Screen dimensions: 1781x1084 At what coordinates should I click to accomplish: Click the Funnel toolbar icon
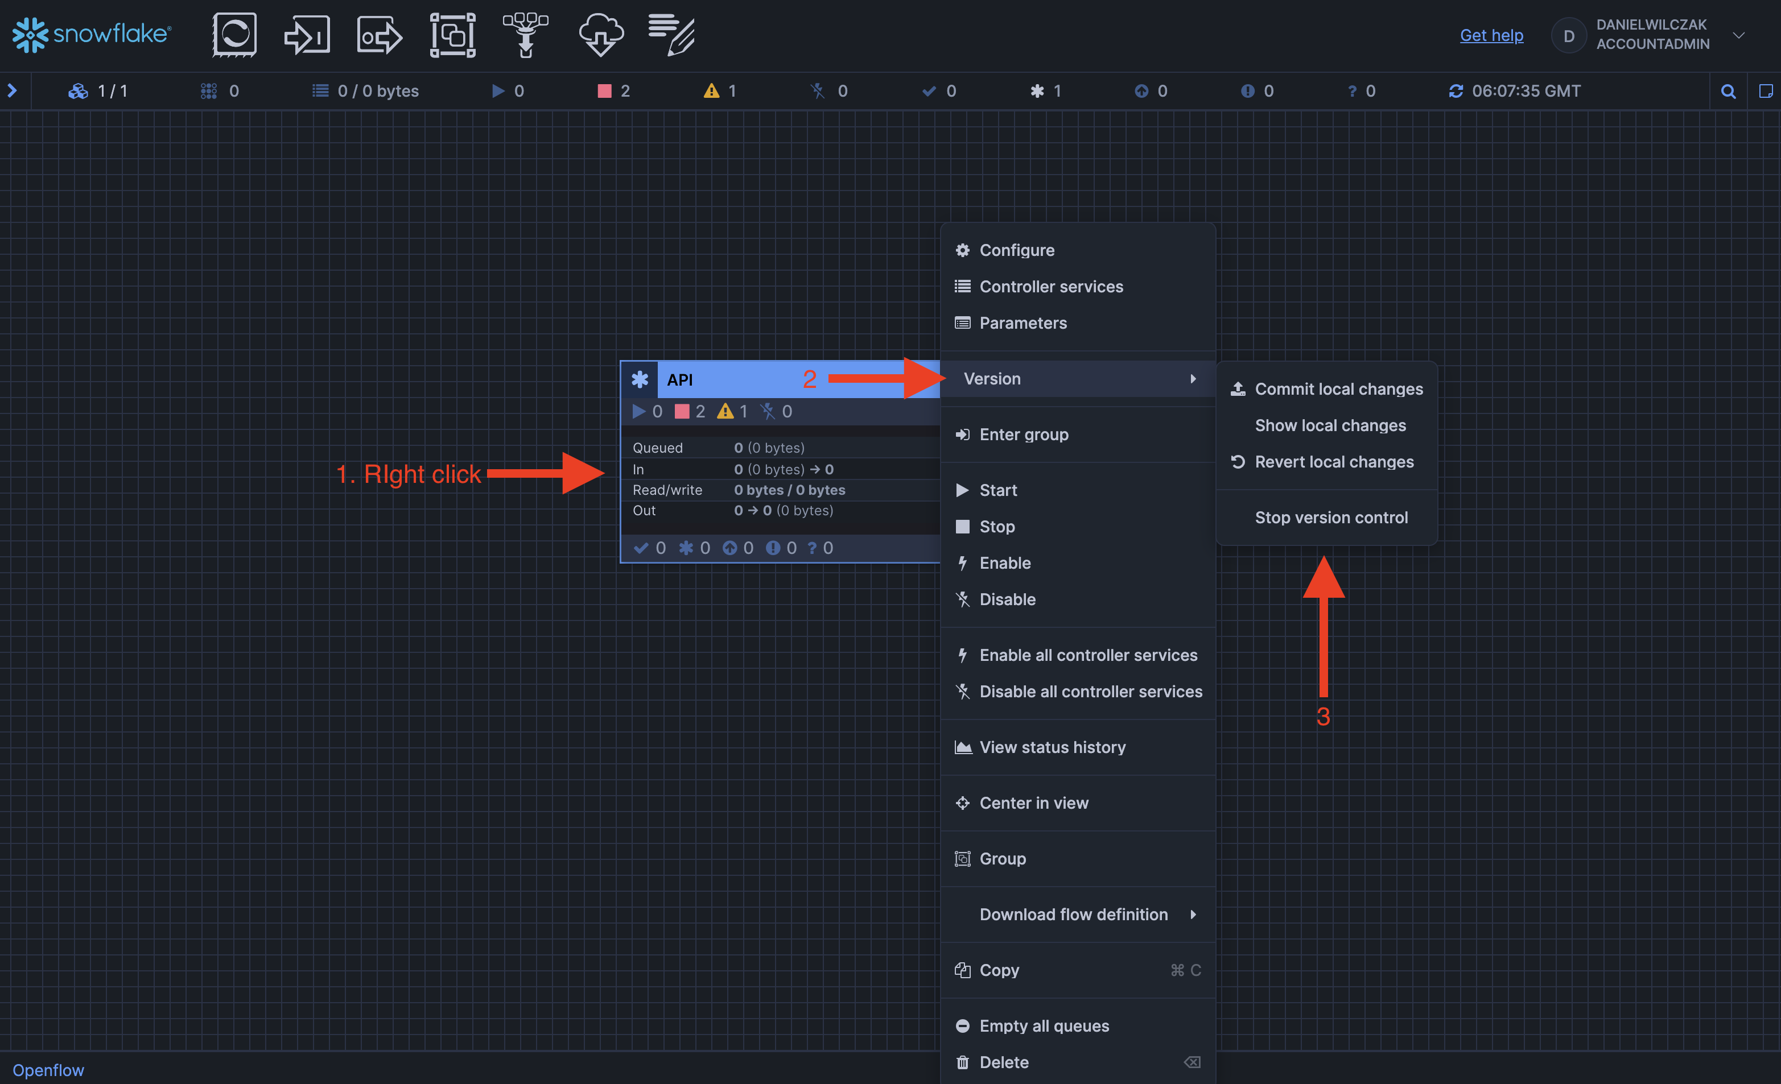click(526, 35)
